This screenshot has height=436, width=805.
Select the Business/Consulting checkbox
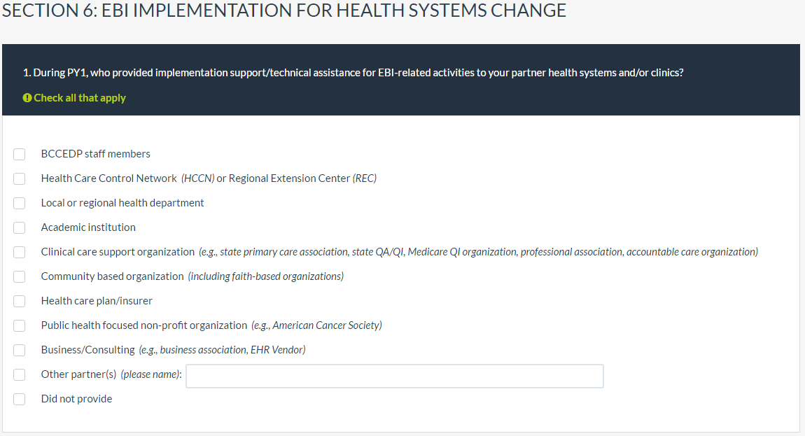coord(20,350)
